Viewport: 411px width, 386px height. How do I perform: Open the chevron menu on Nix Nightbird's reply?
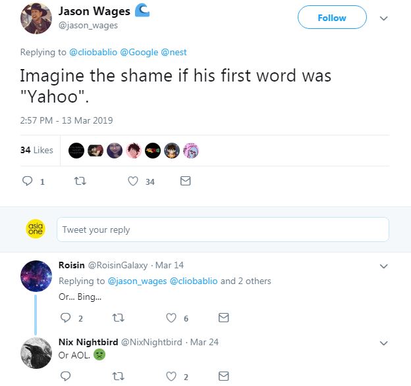click(384, 343)
